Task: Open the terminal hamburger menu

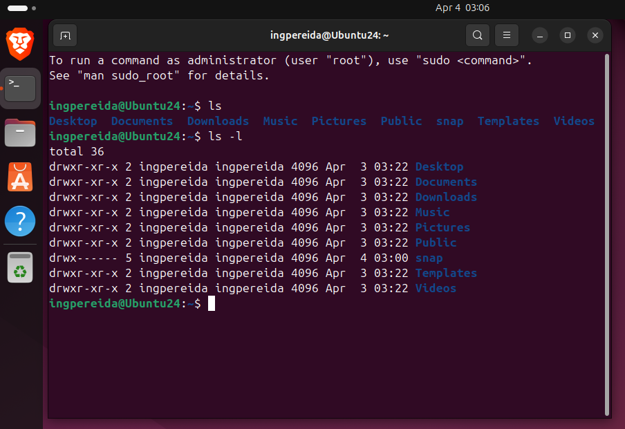Action: [x=507, y=35]
